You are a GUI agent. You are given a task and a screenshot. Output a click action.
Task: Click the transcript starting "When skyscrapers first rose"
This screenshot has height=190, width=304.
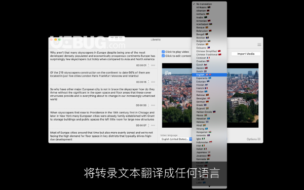tap(102, 116)
